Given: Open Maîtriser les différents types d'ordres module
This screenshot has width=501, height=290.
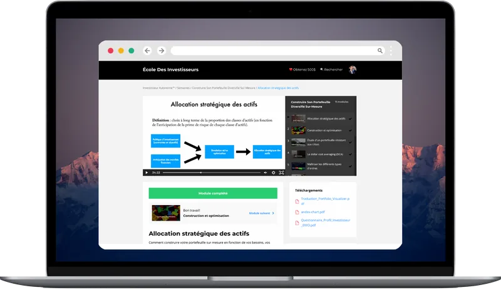Looking at the screenshot, I should (x=324, y=166).
